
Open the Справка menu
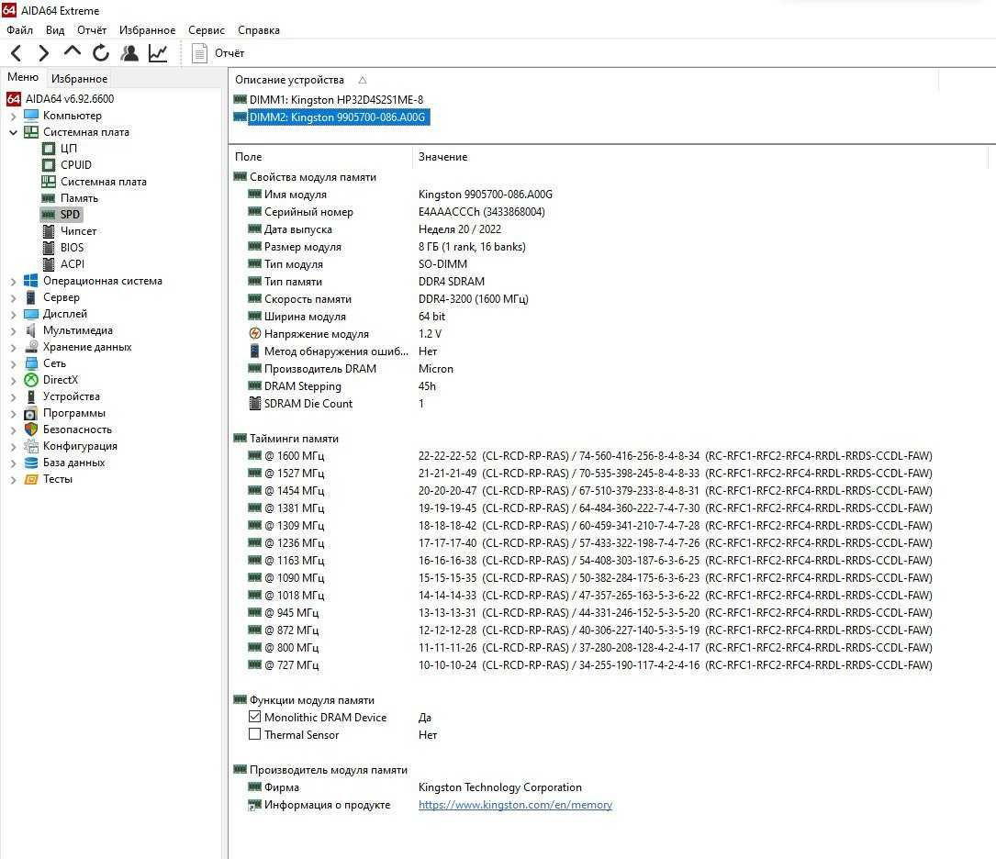point(259,30)
